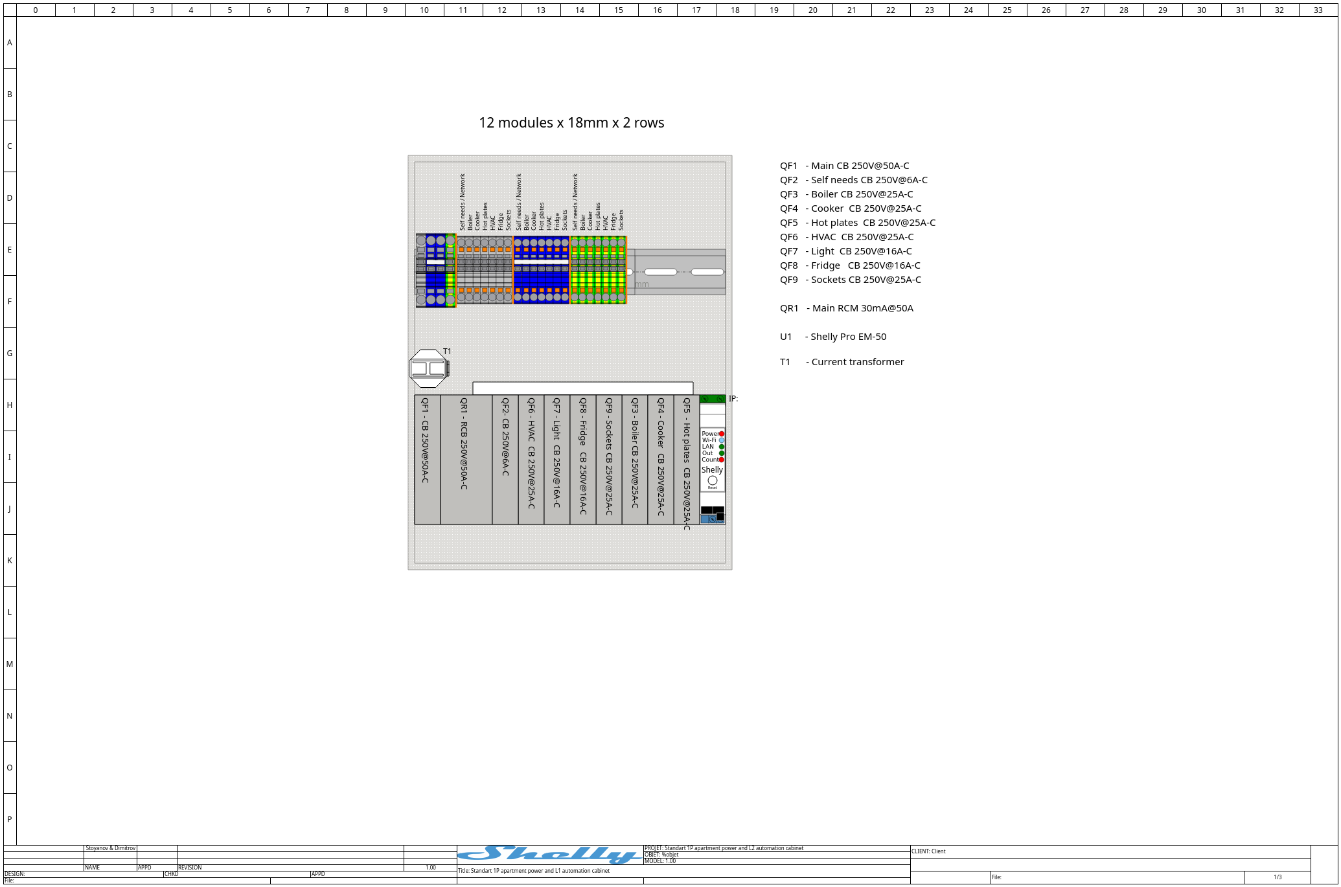The width and height of the screenshot is (1341, 887).
Task: Toggle the LAN LED indicator on the Shelly
Action: click(x=720, y=446)
